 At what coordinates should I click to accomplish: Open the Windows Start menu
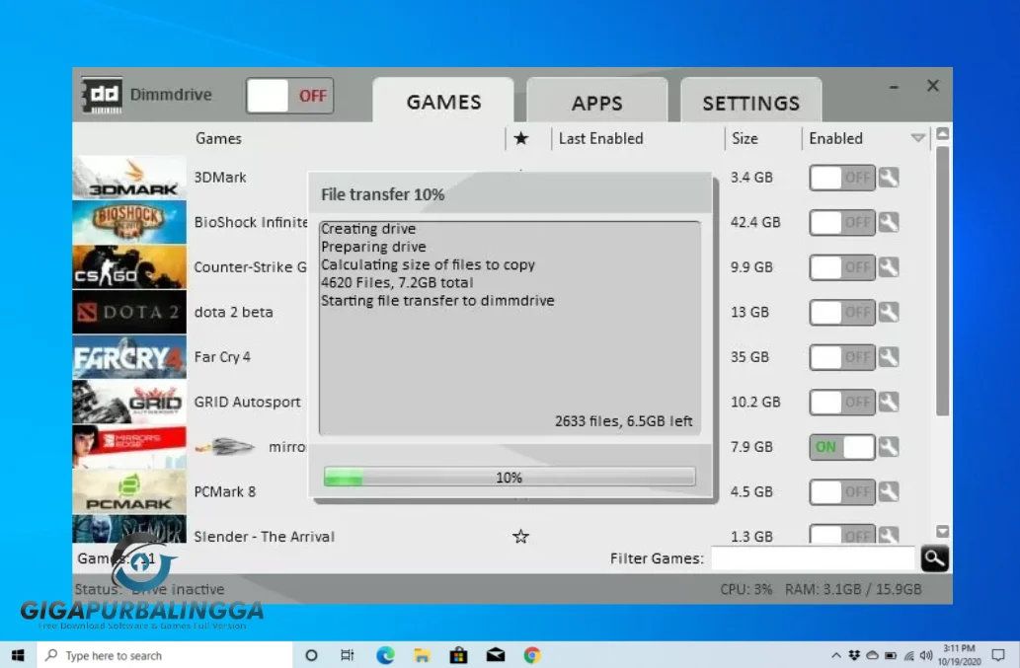[18, 655]
